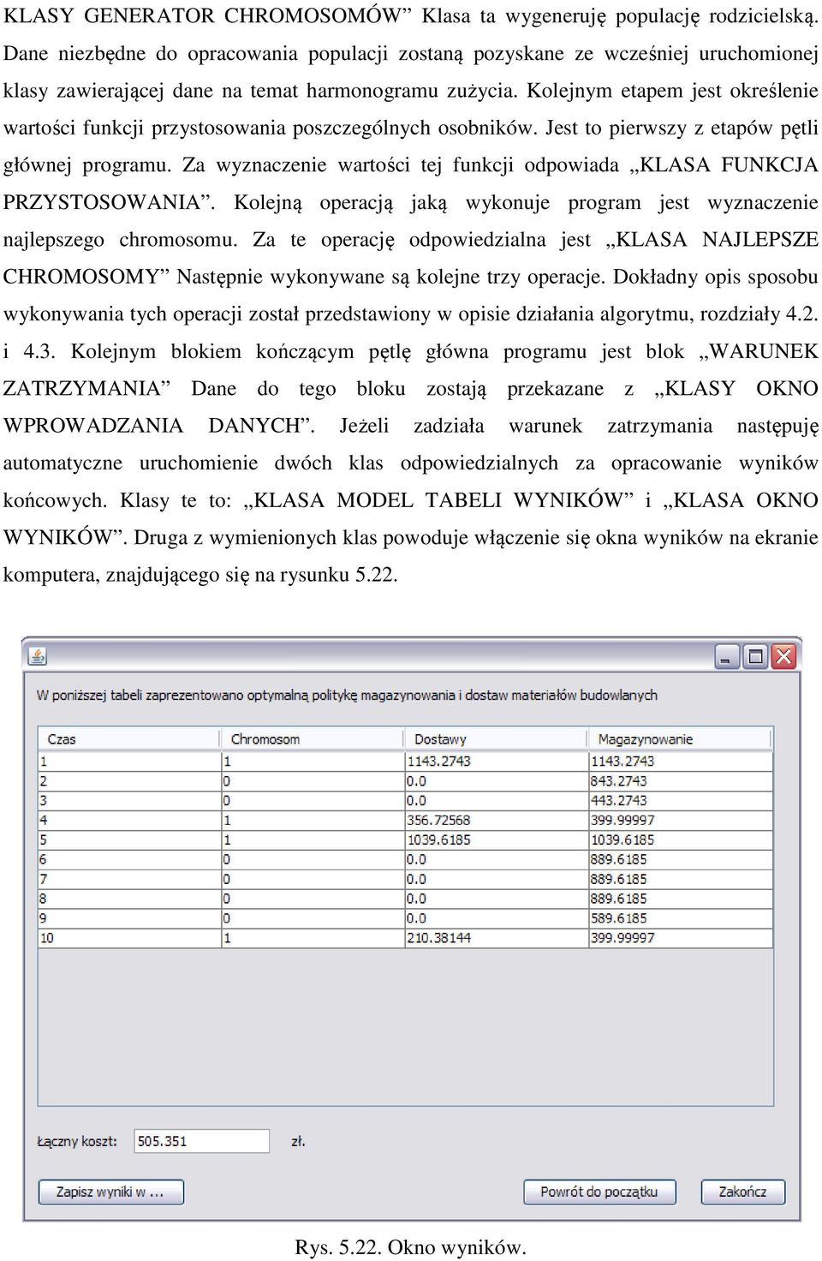Click the 'Zakończ' button

coord(742,1192)
